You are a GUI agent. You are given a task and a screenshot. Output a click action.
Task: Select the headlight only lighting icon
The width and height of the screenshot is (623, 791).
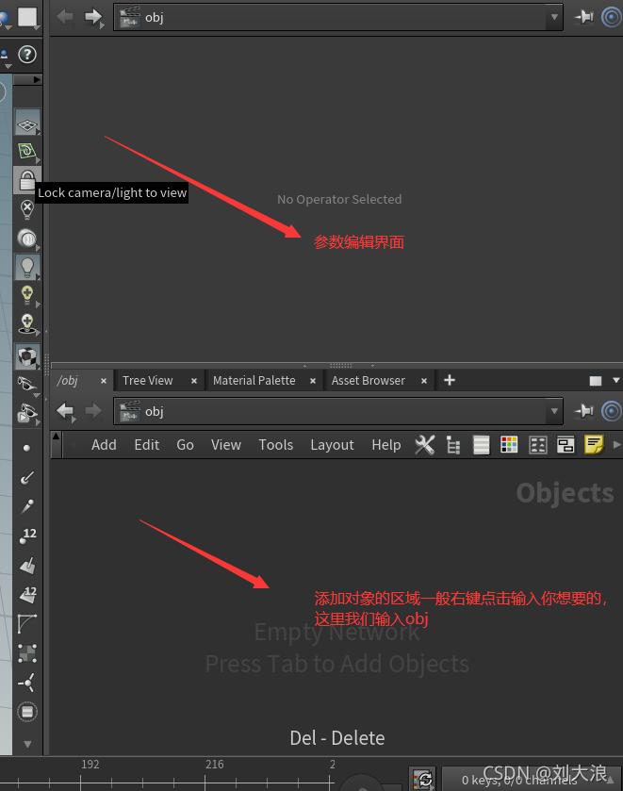(26, 239)
